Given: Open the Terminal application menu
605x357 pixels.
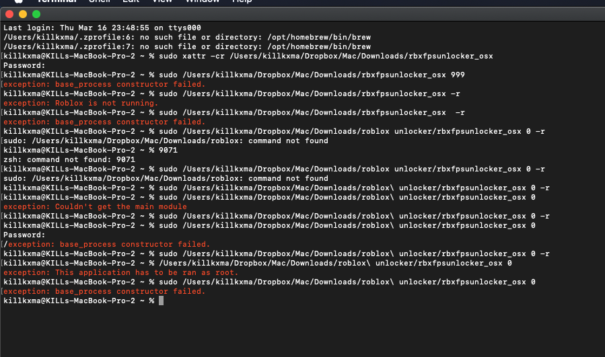Looking at the screenshot, I should 57,1.
